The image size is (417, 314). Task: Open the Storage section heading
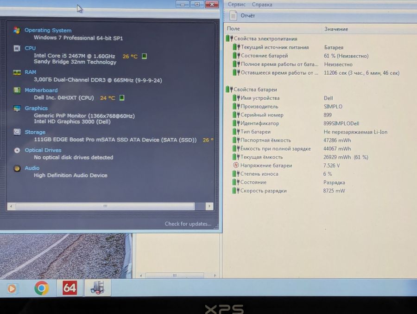coord(35,132)
